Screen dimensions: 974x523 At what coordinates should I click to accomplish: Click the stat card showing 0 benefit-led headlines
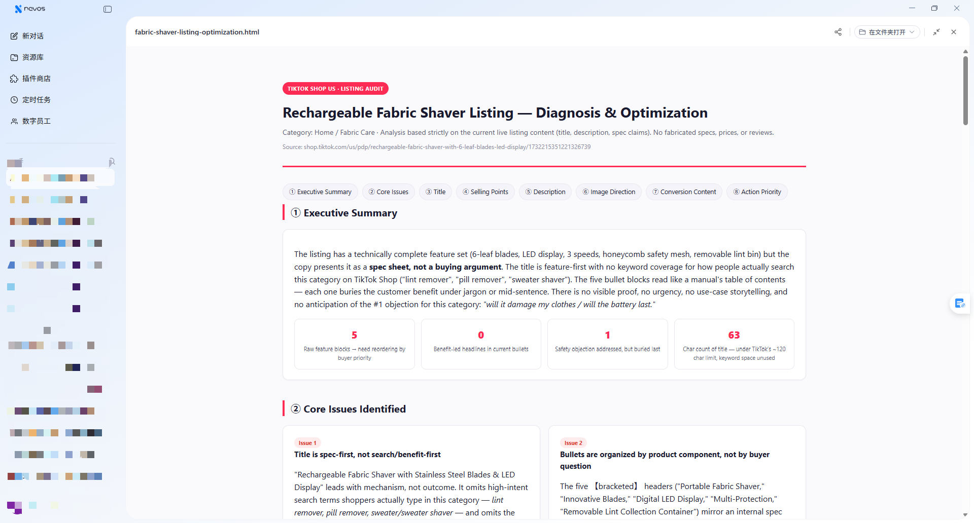coord(481,344)
